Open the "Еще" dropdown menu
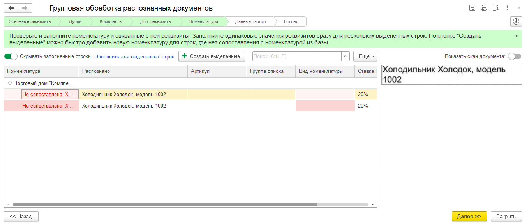This screenshot has width=529, height=224. 365,56
